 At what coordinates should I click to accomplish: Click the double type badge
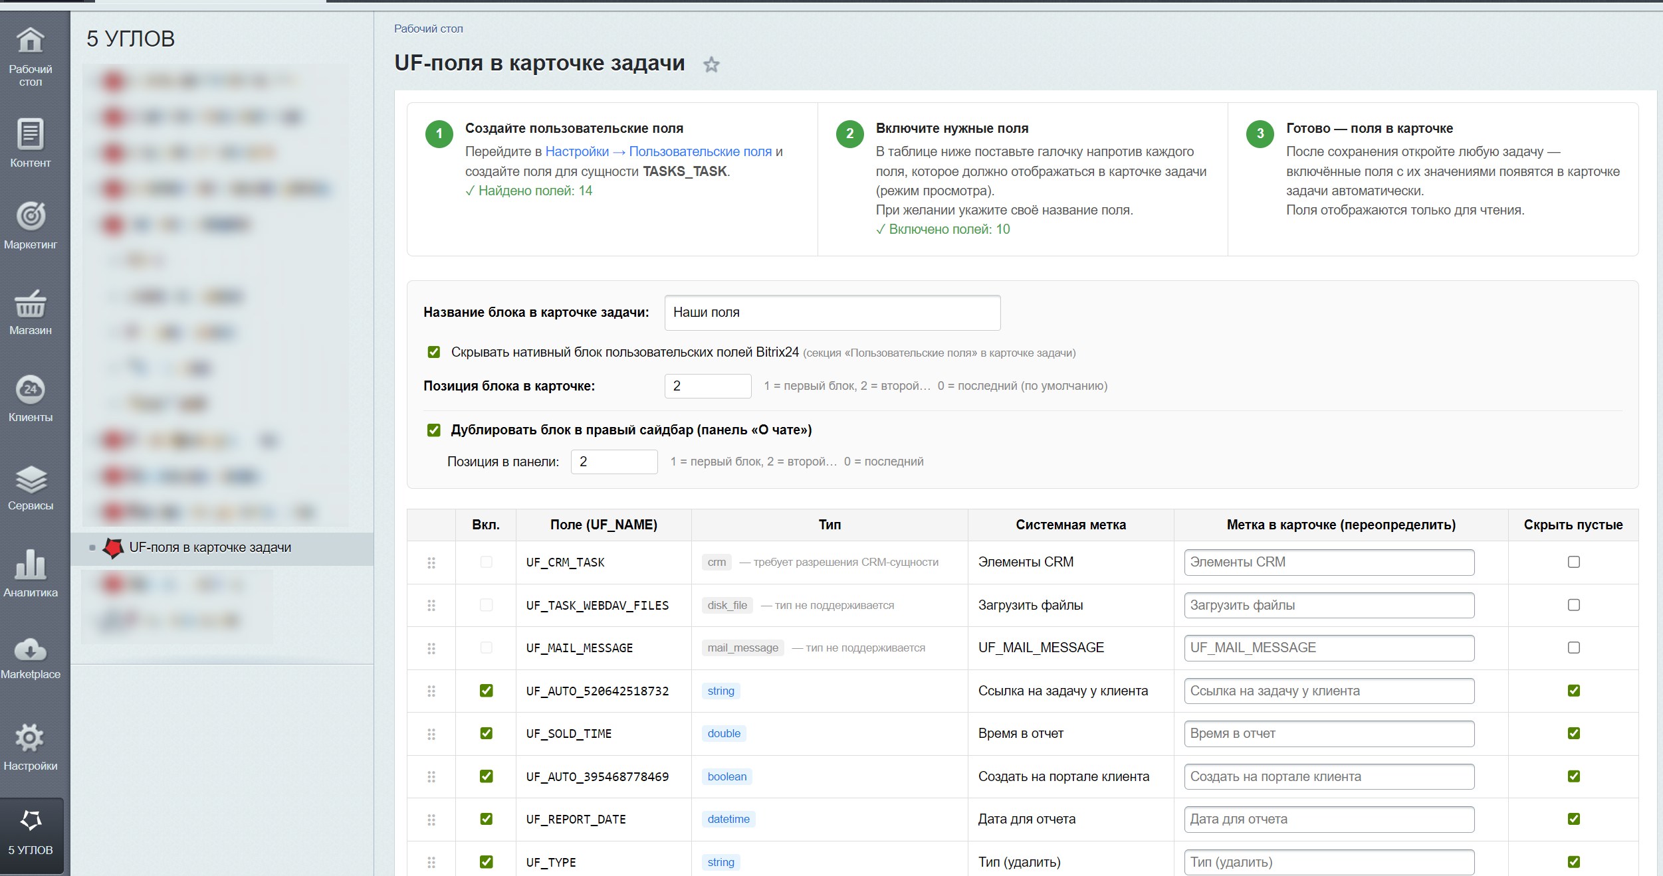pyautogui.click(x=724, y=734)
